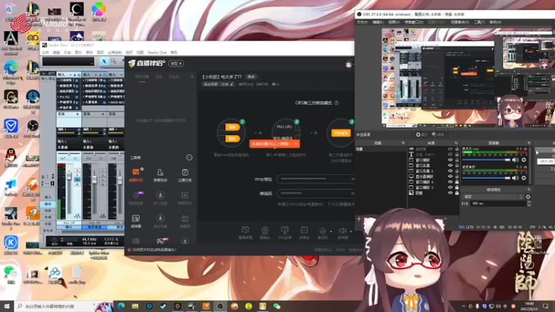Mute the first OBS mixer channel speaker

pyautogui.click(x=515, y=160)
